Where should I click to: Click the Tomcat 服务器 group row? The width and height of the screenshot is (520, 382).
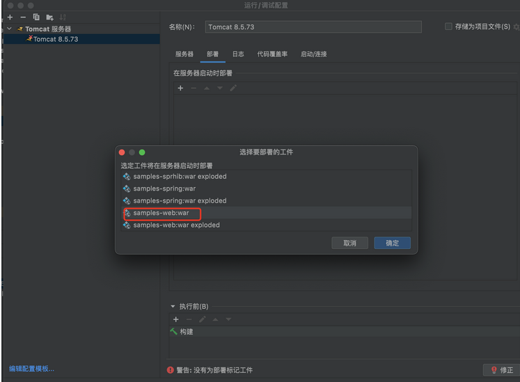tap(81, 29)
